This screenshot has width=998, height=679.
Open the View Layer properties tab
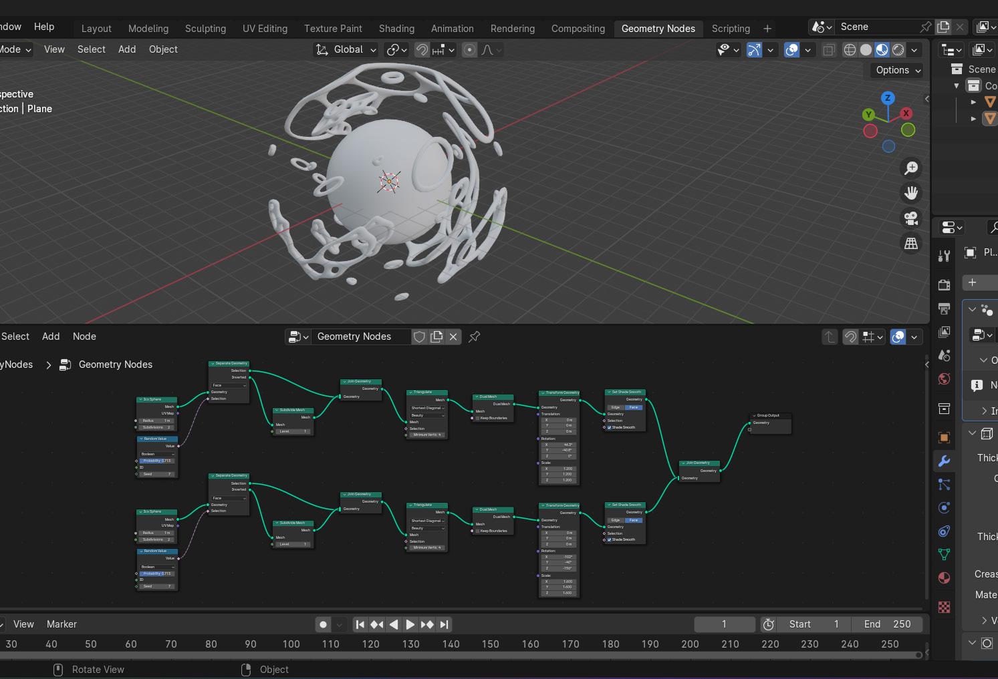pos(944,332)
